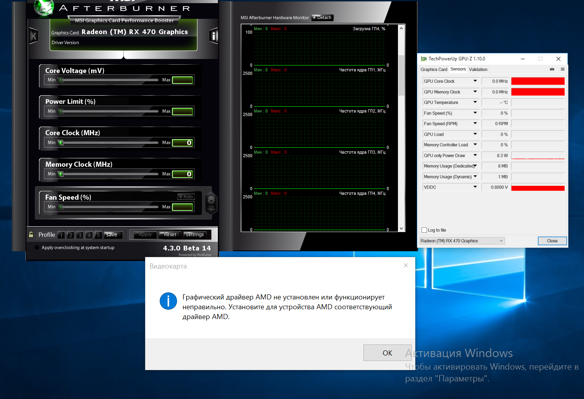Expand the GPU Load sensor dropdown
This screenshot has height=399, width=584.
click(x=475, y=134)
